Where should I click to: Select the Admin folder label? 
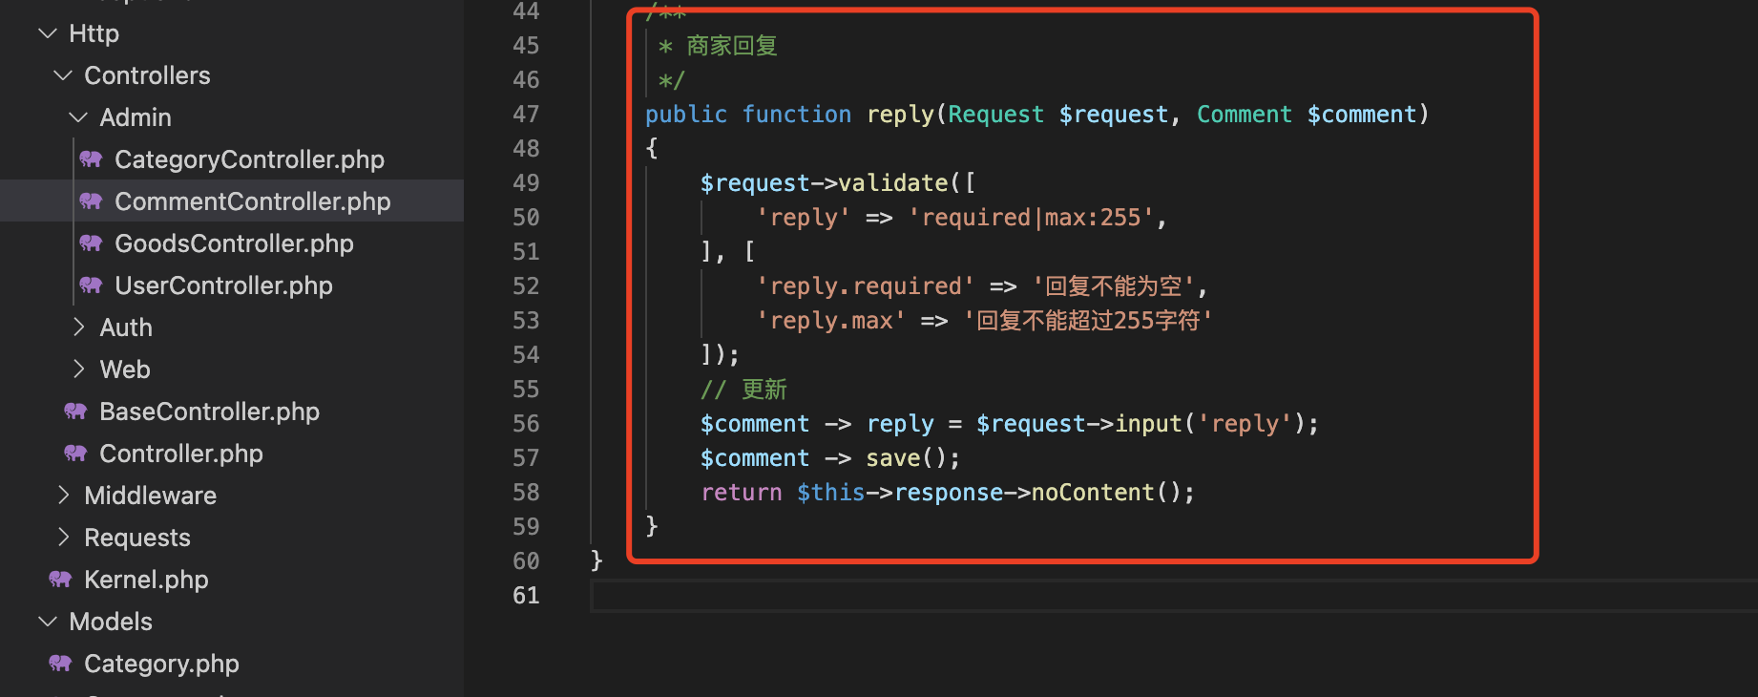tap(136, 117)
